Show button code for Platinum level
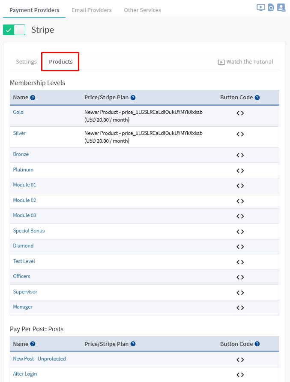This screenshot has width=290, height=382. [240, 171]
